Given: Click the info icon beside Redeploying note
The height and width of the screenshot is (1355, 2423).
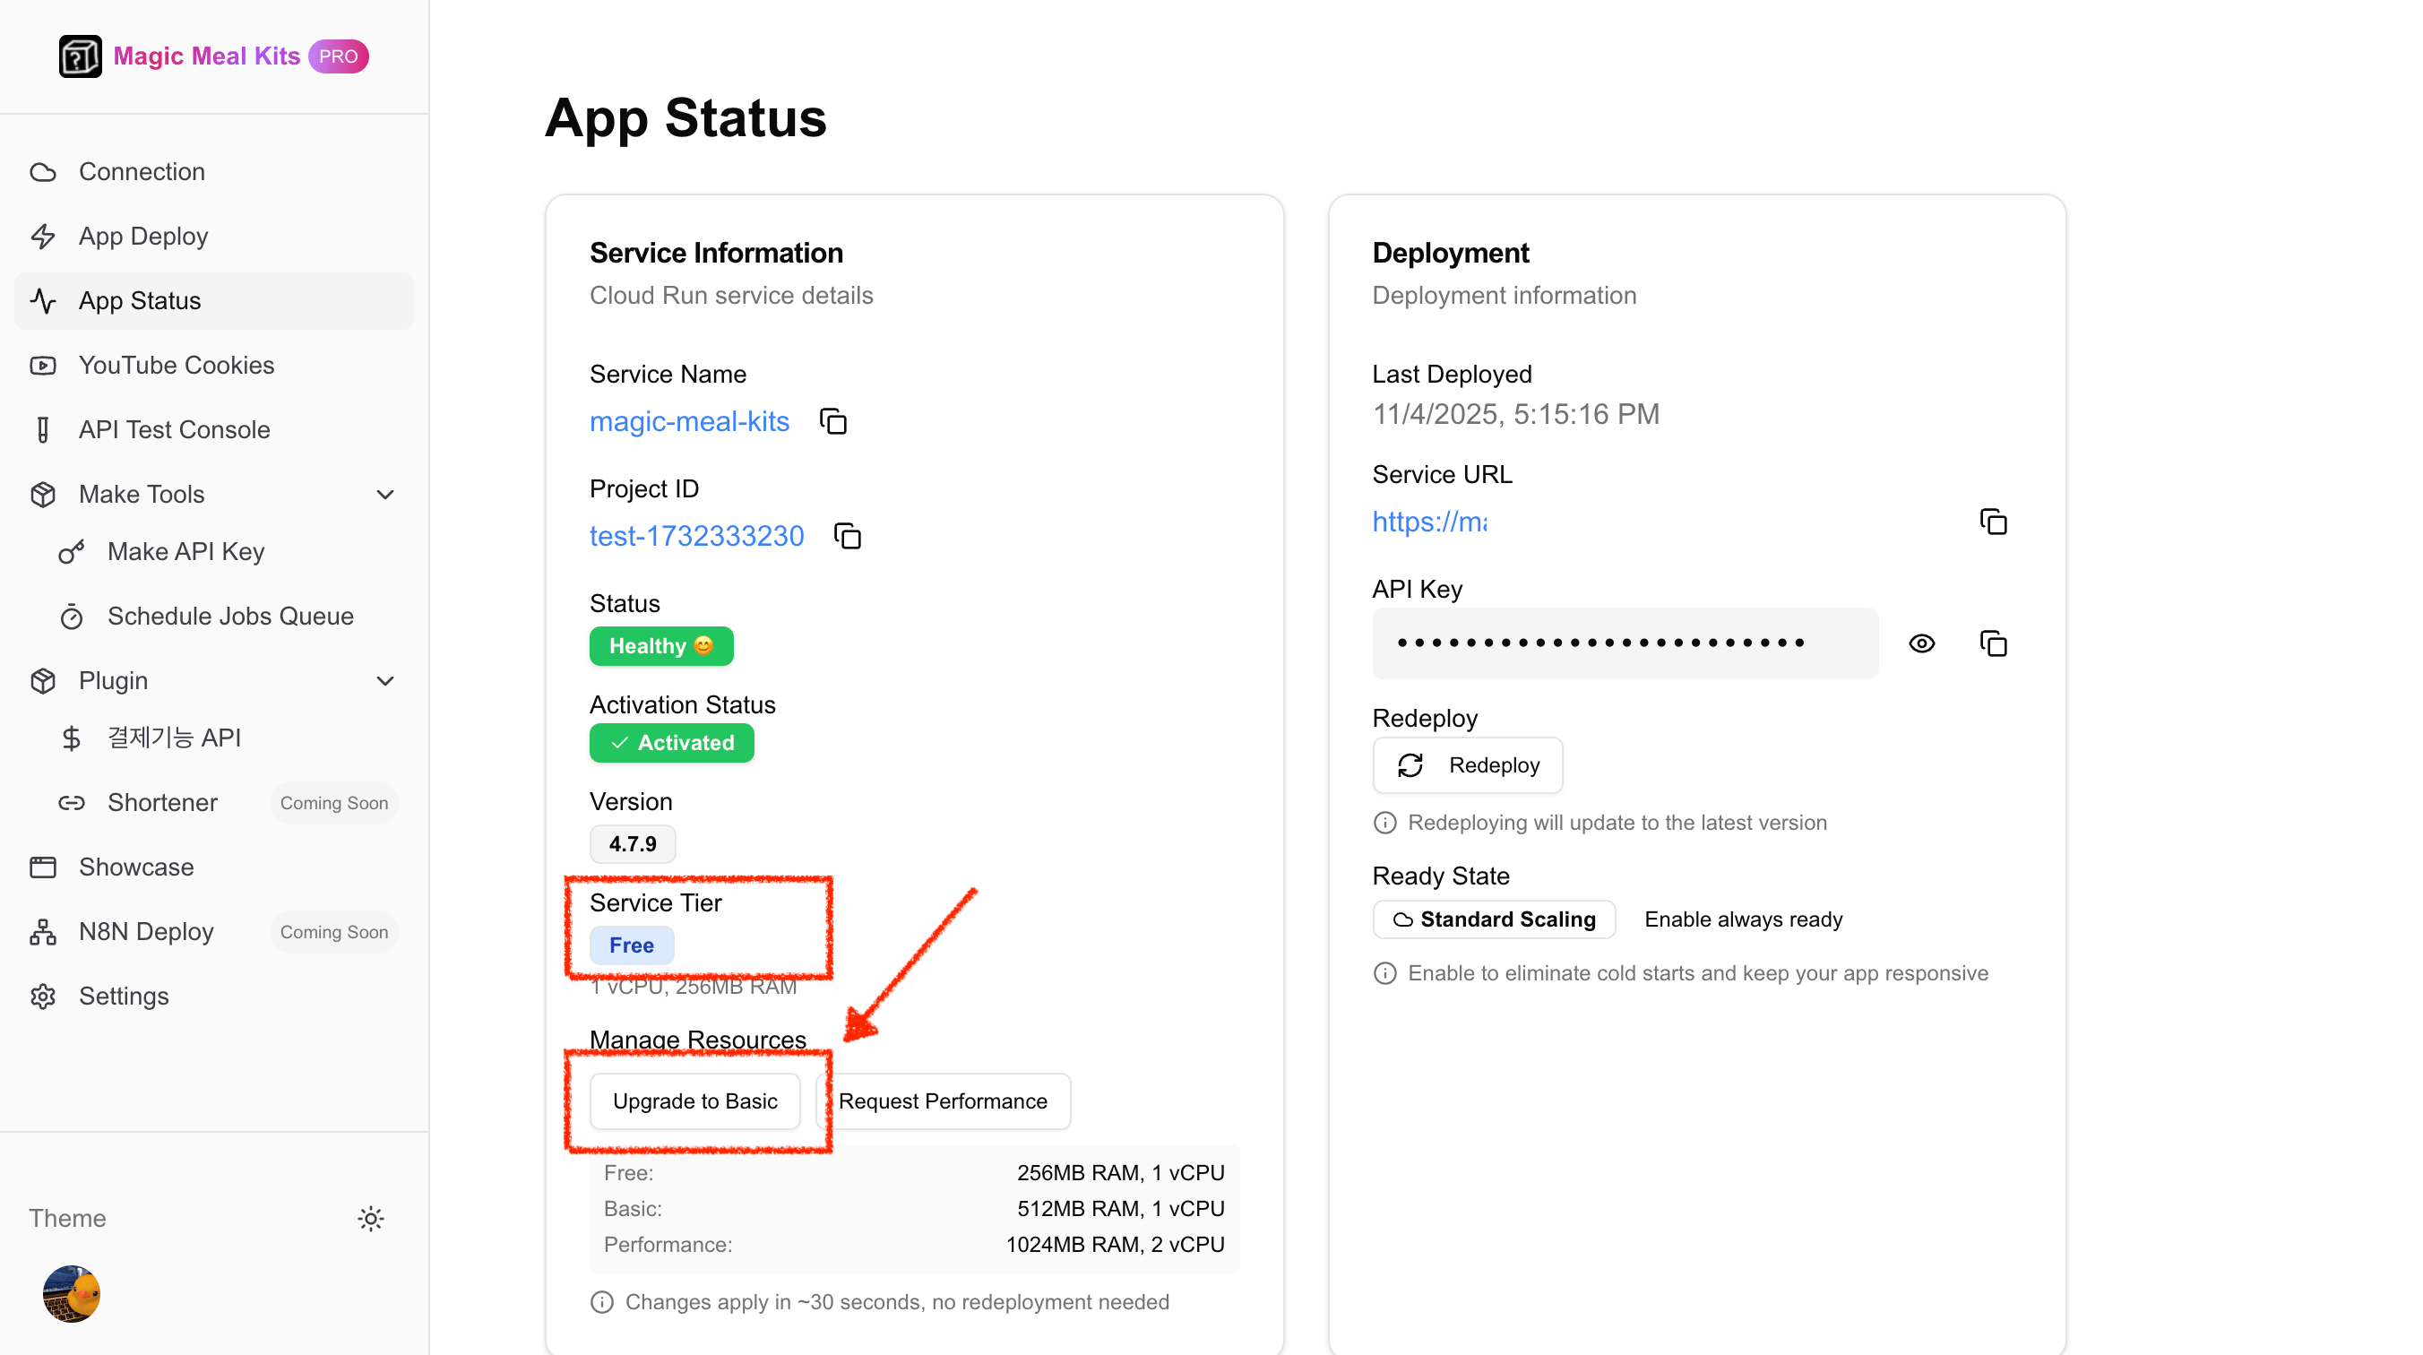Looking at the screenshot, I should point(1385,824).
